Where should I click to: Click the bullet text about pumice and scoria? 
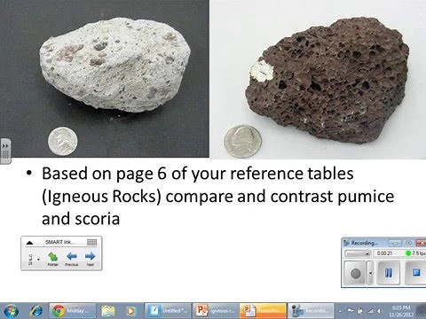point(217,196)
